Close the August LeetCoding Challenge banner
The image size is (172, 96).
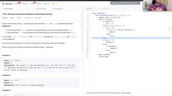coord(138,3)
